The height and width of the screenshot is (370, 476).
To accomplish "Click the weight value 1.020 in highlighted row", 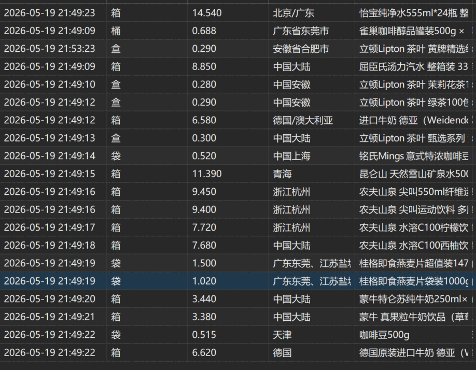I will [204, 281].
